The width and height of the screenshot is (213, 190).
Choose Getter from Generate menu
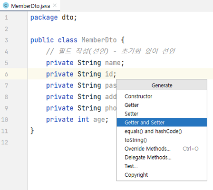tap(162, 105)
